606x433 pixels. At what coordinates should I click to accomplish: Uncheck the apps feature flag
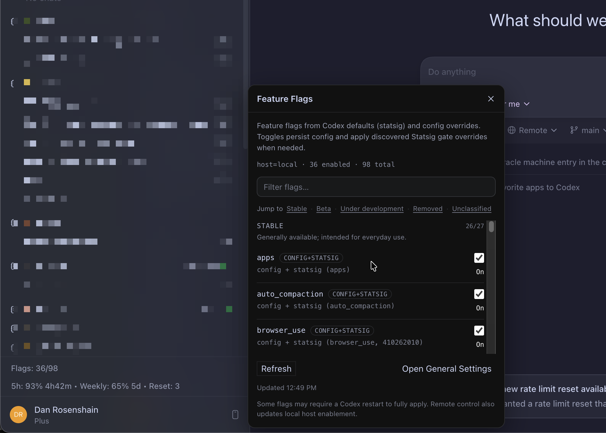[x=479, y=258]
